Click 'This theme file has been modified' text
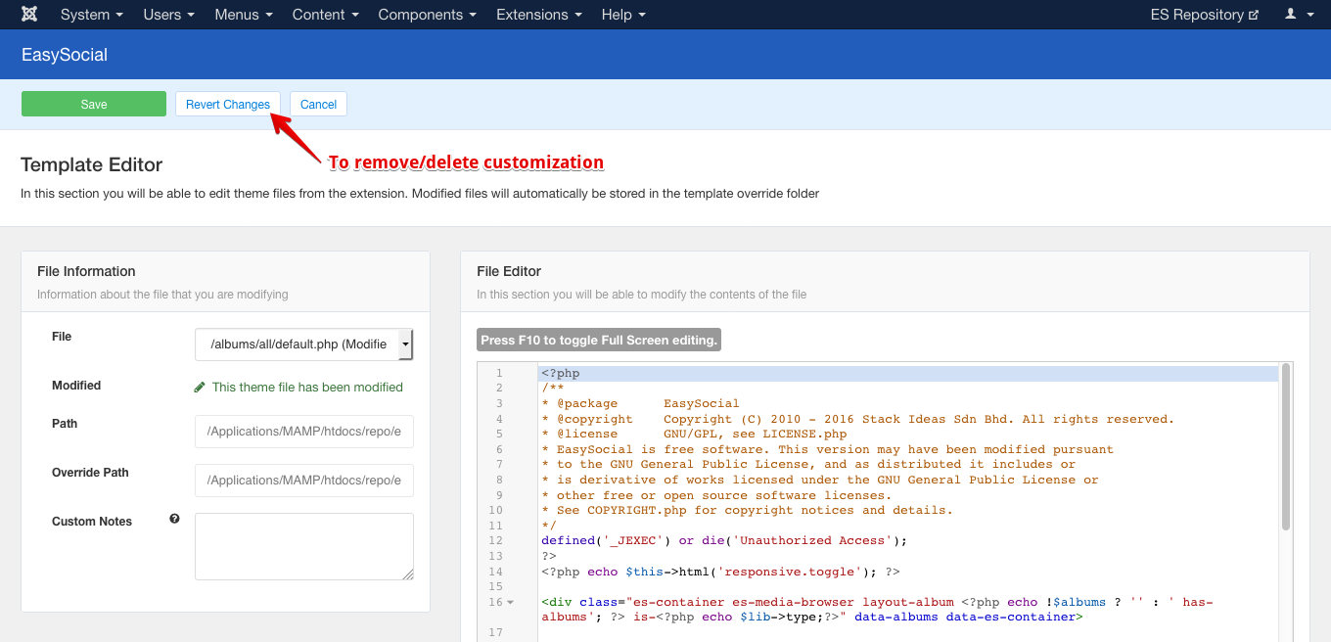This screenshot has width=1331, height=642. tap(307, 388)
